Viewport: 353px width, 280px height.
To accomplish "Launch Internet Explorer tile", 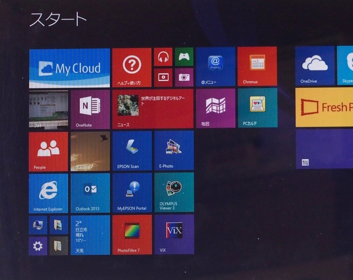I will coord(48,193).
